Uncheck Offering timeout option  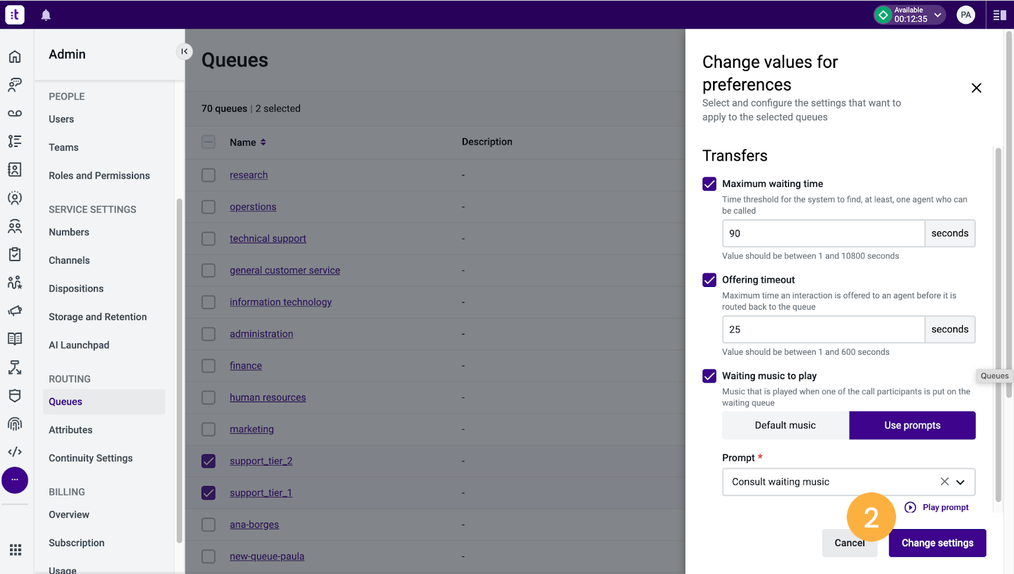click(709, 280)
